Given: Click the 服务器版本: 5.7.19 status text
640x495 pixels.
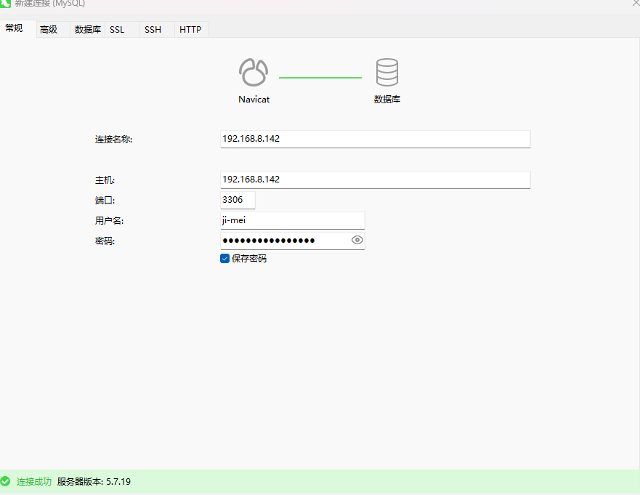Looking at the screenshot, I should pos(94,481).
